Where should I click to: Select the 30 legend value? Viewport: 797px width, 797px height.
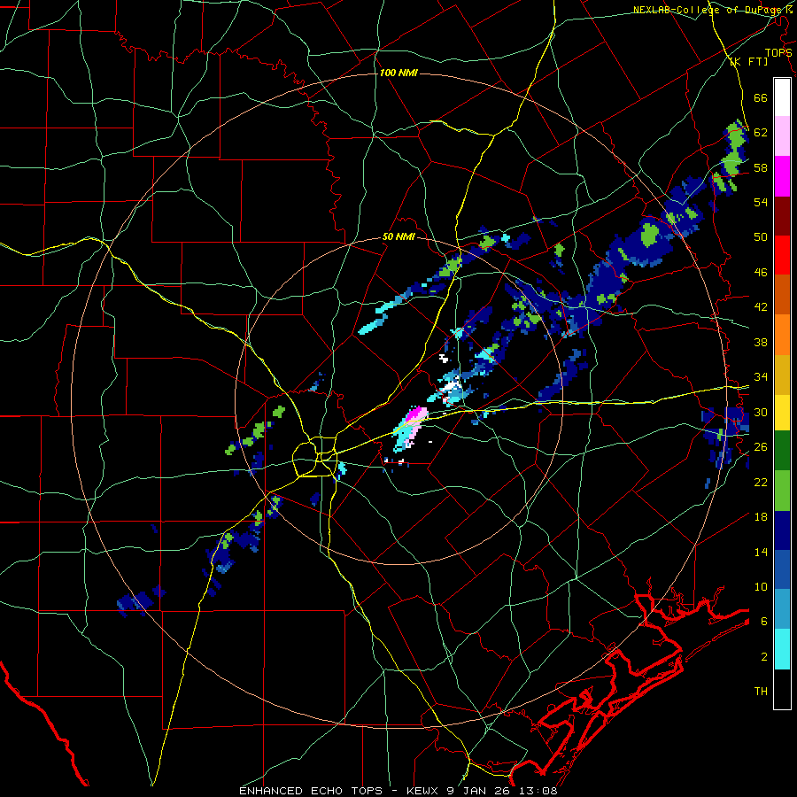pos(761,412)
